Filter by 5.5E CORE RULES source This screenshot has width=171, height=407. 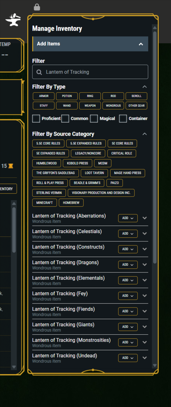pos(48,144)
